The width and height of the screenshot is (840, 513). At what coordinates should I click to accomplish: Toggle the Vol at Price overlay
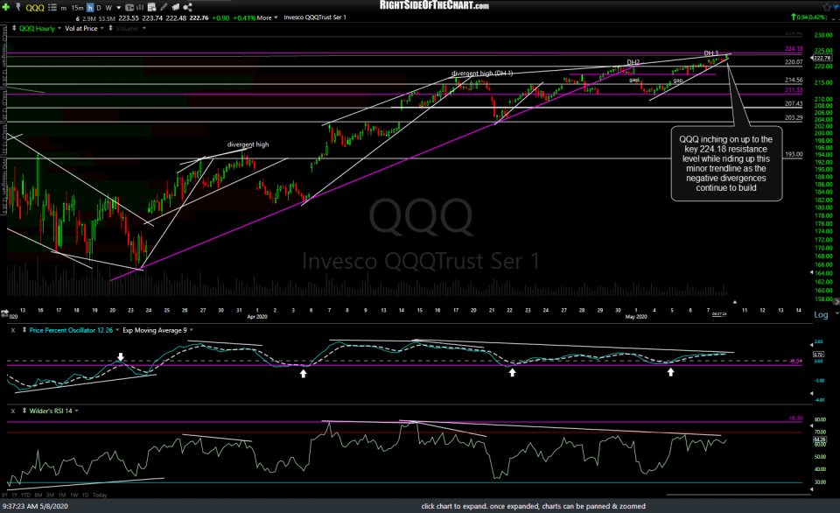(80, 27)
